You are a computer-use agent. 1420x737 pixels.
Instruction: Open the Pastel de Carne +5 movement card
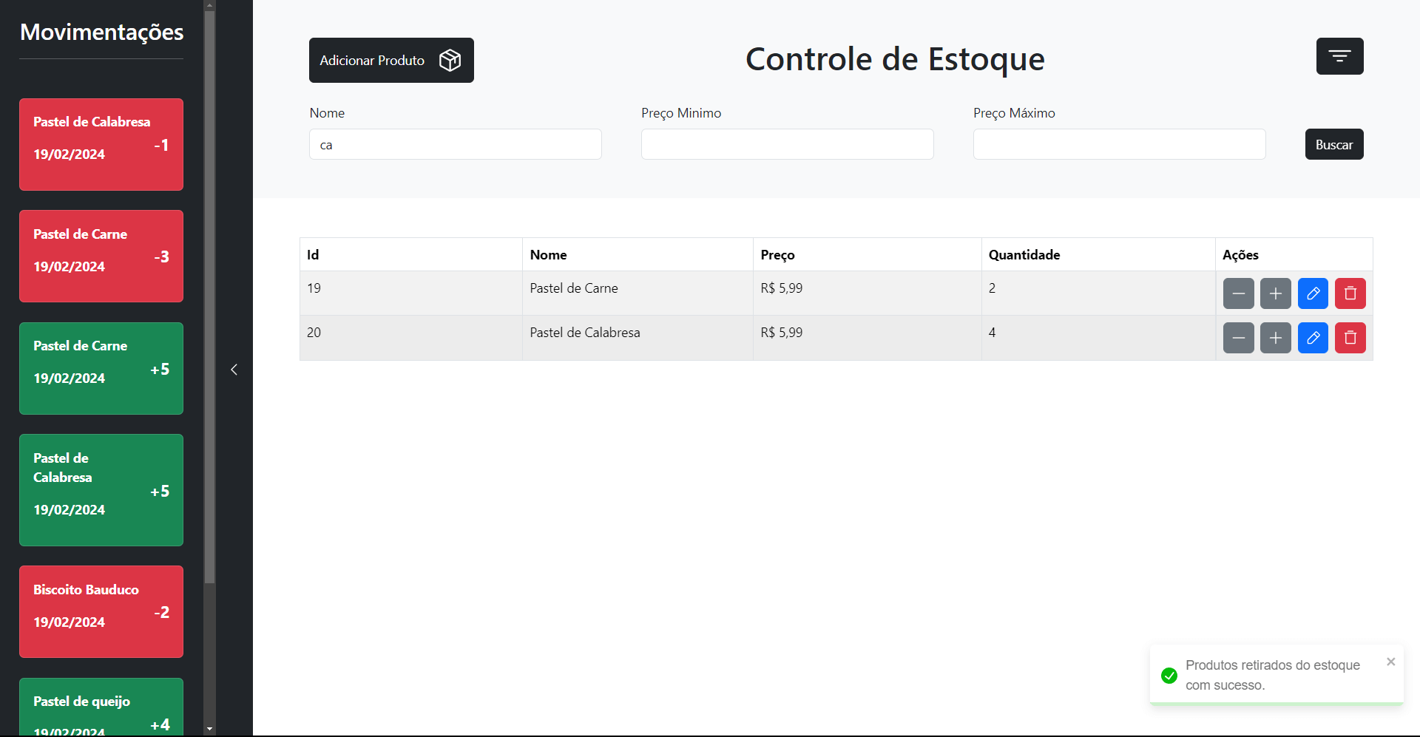click(101, 368)
